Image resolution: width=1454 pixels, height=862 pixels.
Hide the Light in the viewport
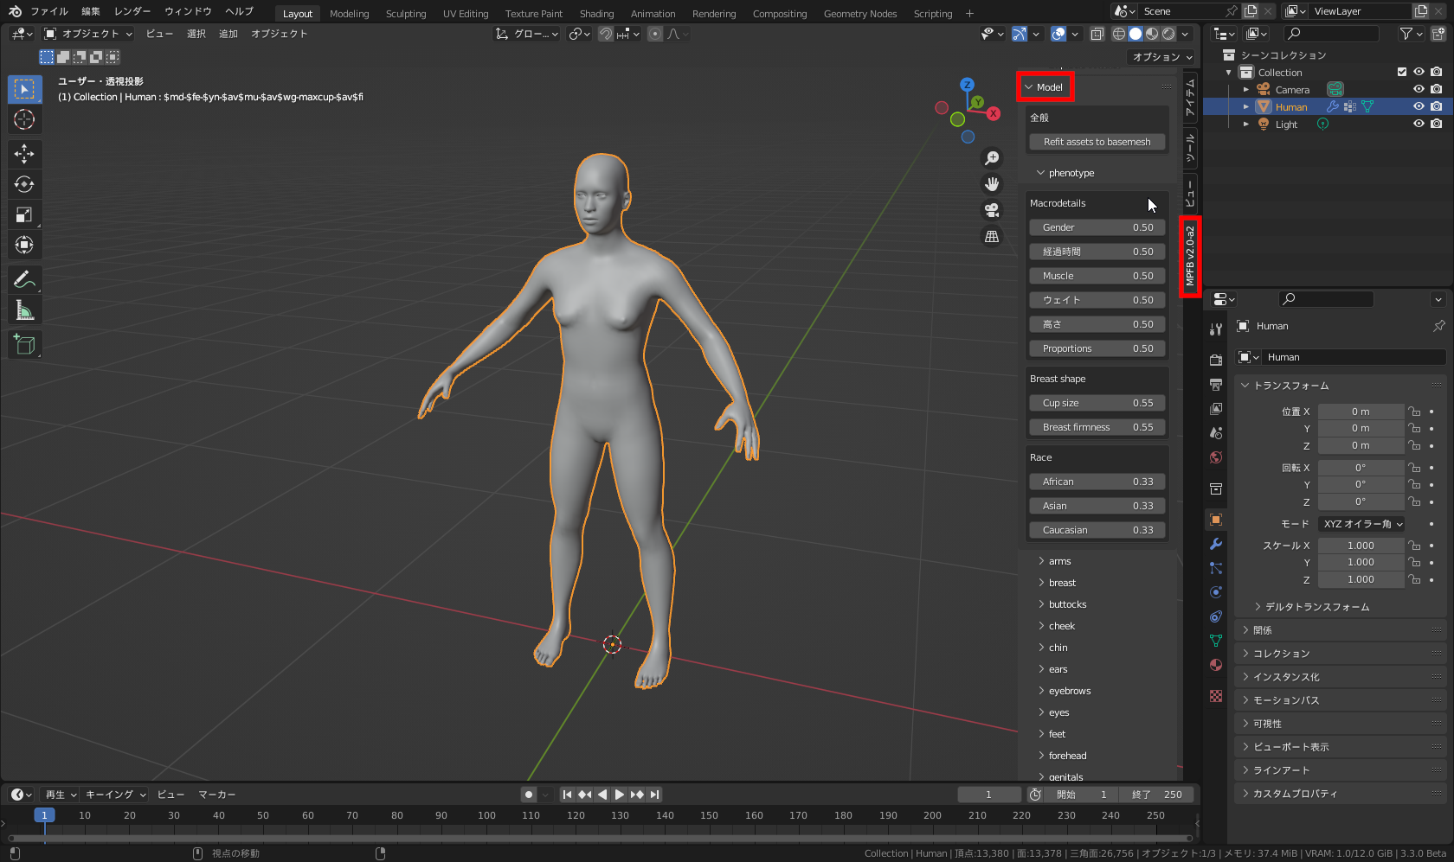(1419, 124)
